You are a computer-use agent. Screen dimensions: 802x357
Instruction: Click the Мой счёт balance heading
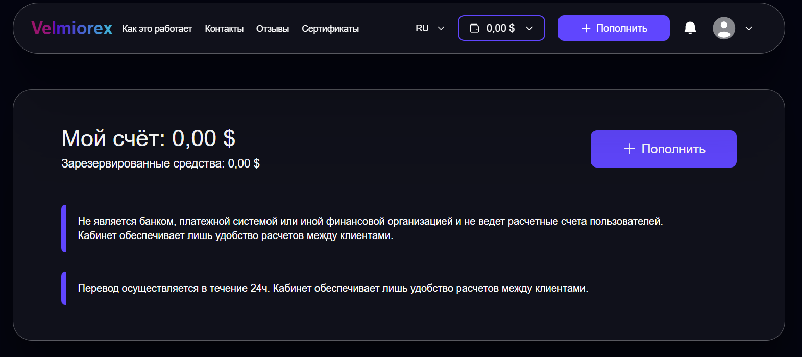pyautogui.click(x=148, y=138)
